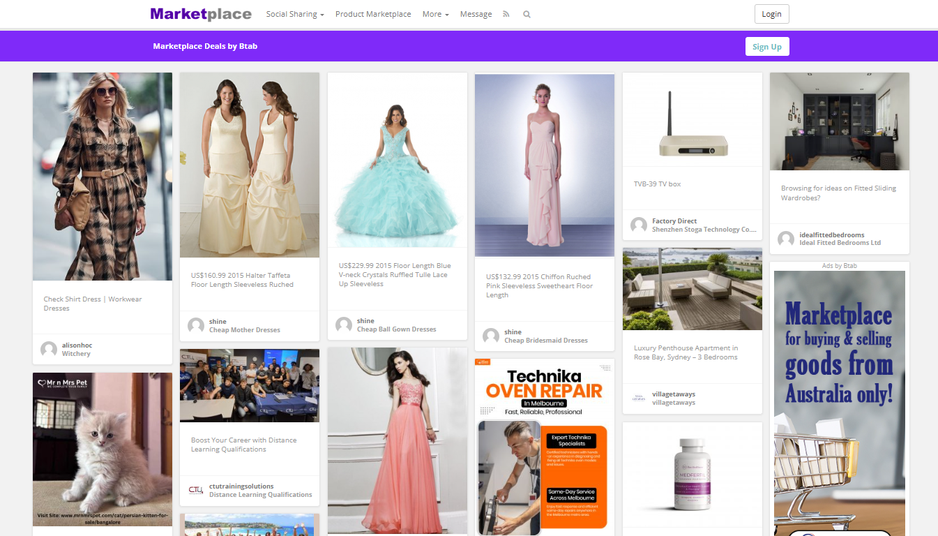Open Fitted Sliding Wardrobes listing title
938x536 pixels.
[x=838, y=193]
